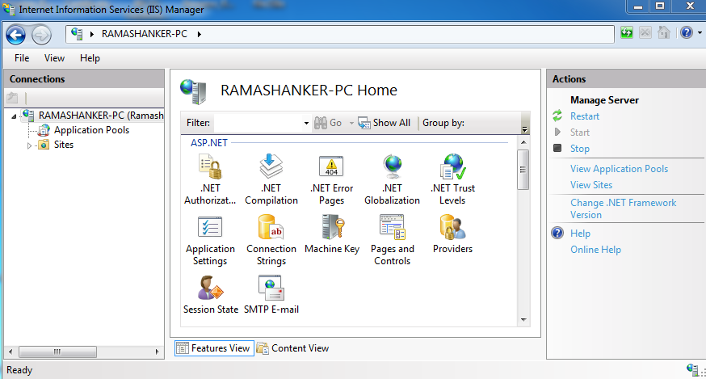Viewport: 706px width, 379px height.
Task: Click the black Stop square icon
Action: point(557,148)
